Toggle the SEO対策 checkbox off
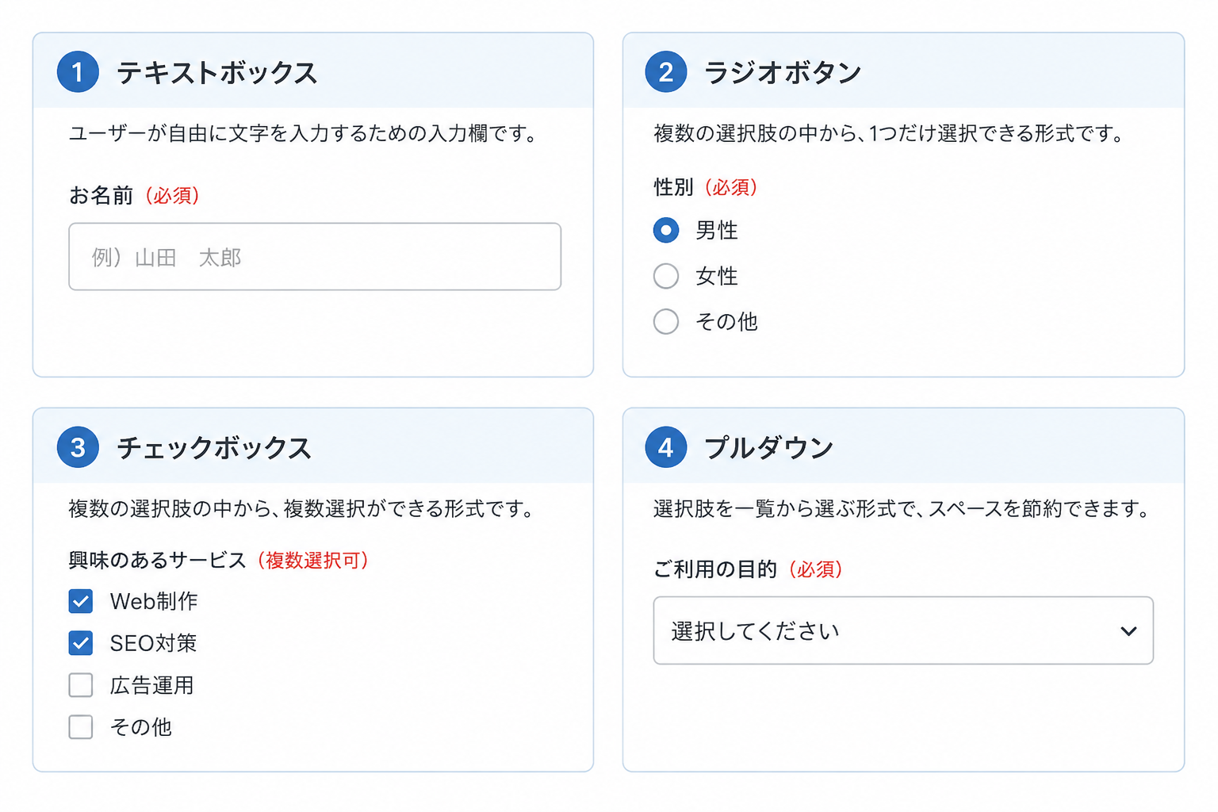1218x812 pixels. pyautogui.click(x=81, y=643)
